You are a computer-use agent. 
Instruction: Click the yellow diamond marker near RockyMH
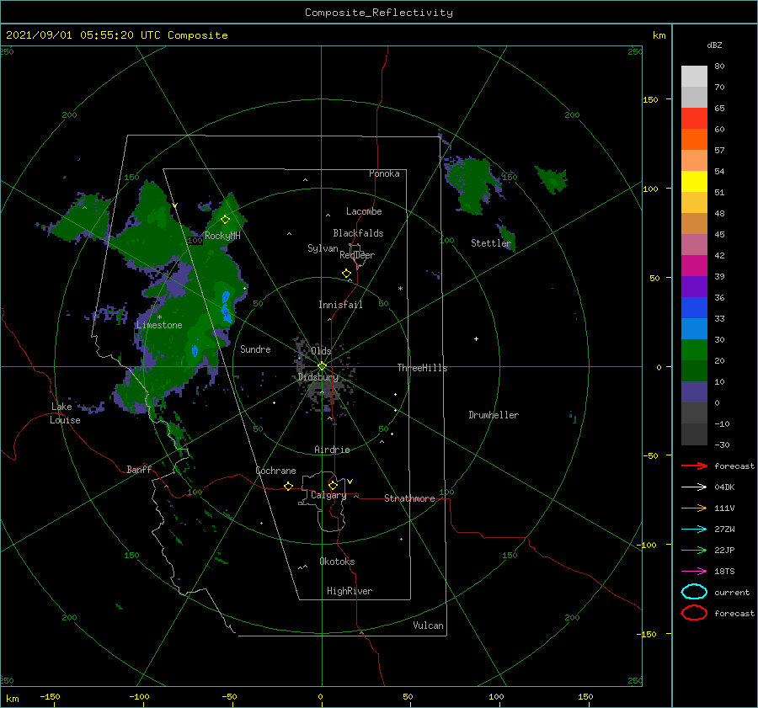(x=225, y=220)
